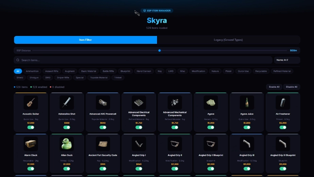
Task: Click the Alarm Clock item icon
Action: coord(31,144)
